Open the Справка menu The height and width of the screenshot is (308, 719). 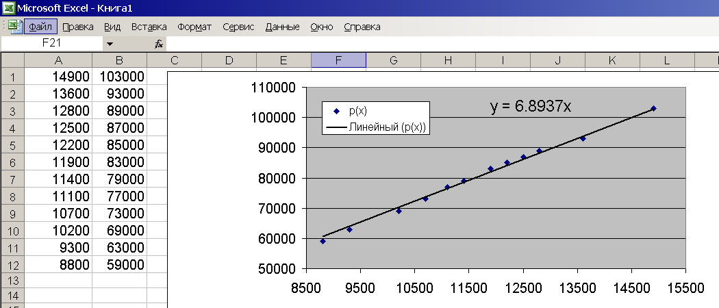pos(362,27)
